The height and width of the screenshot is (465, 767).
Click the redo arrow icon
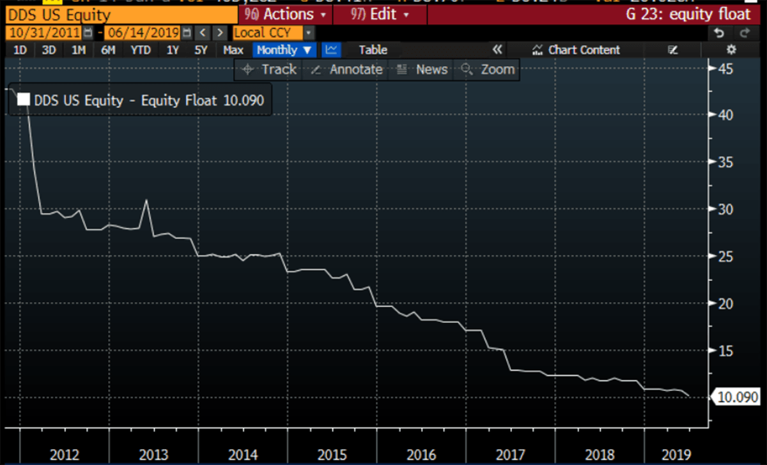[x=744, y=33]
